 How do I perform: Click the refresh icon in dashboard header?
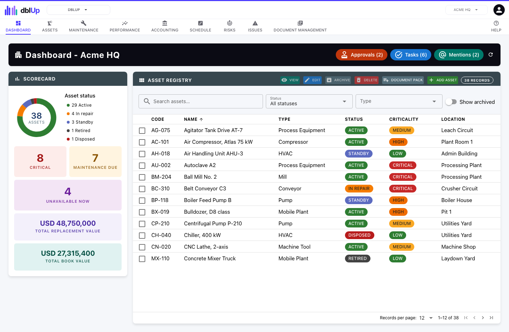coord(491,55)
